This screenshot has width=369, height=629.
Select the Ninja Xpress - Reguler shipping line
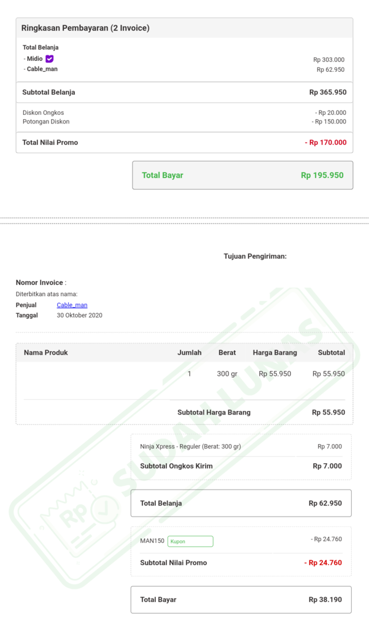click(190, 447)
